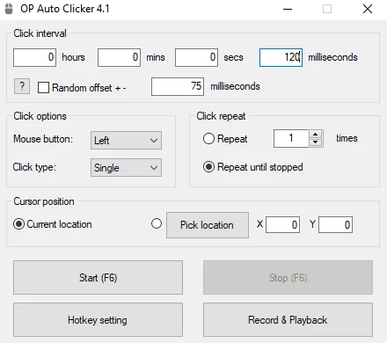Open the Click type dropdown
The image size is (387, 343).
point(126,168)
